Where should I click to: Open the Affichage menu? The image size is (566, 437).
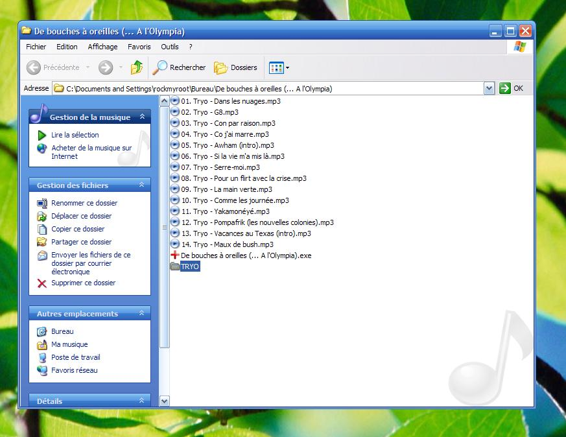click(102, 47)
